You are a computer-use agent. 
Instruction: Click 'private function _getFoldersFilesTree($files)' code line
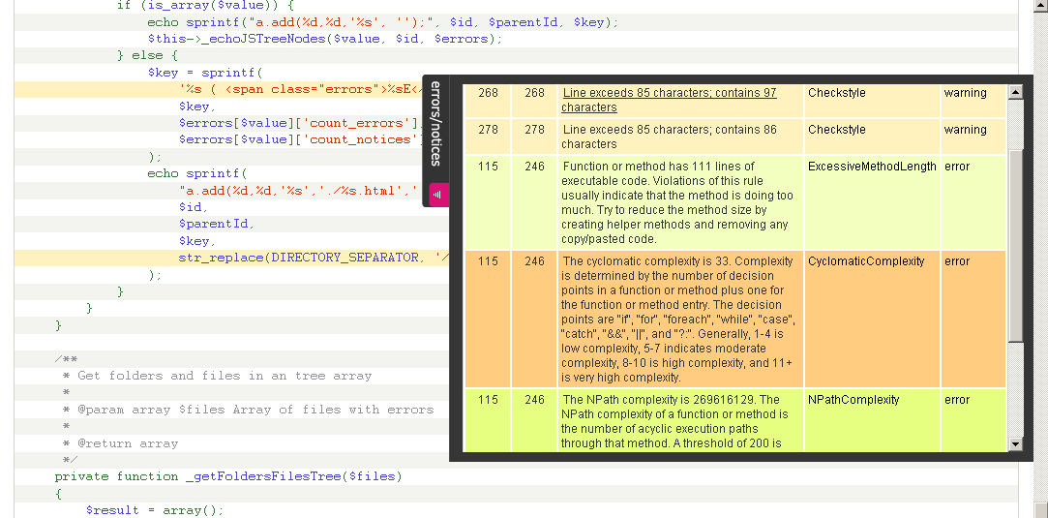(x=228, y=476)
